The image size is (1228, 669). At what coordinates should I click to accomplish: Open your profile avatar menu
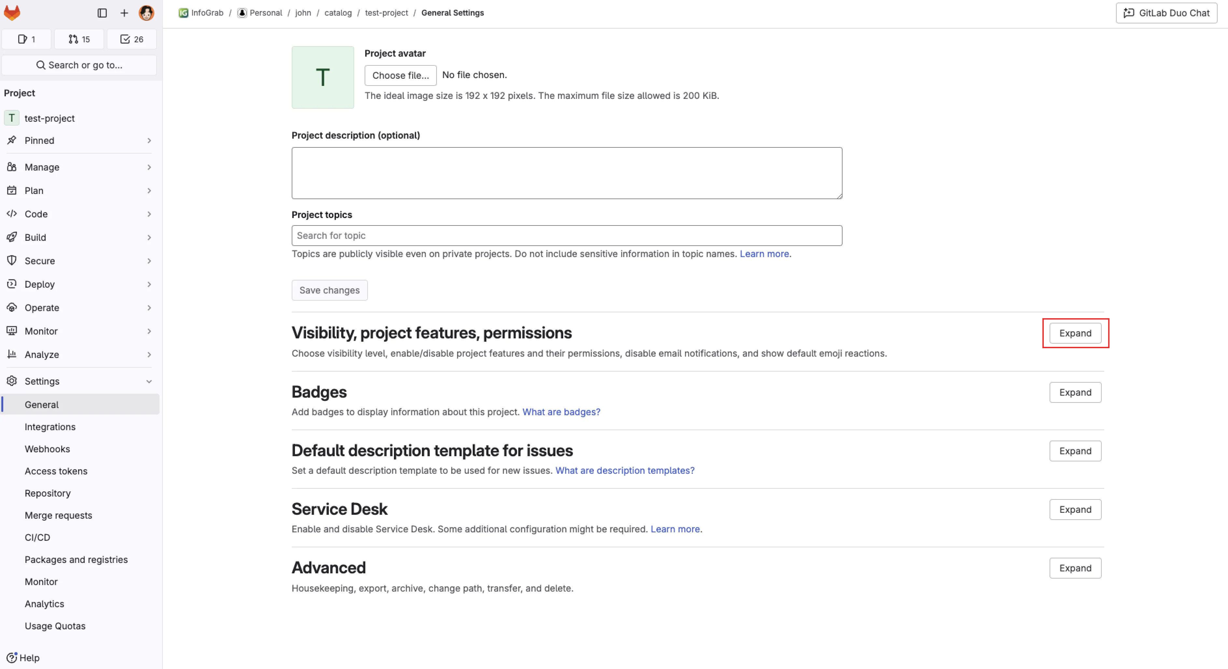click(147, 13)
